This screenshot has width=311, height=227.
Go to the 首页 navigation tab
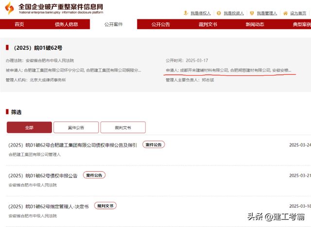pos(19,24)
